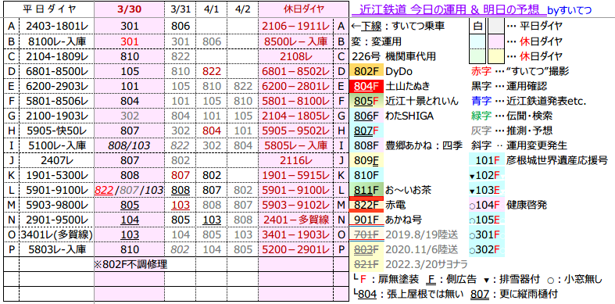Screen dimensions: 615x304
Task: Select the 808F legend cell
Action: [366, 145]
